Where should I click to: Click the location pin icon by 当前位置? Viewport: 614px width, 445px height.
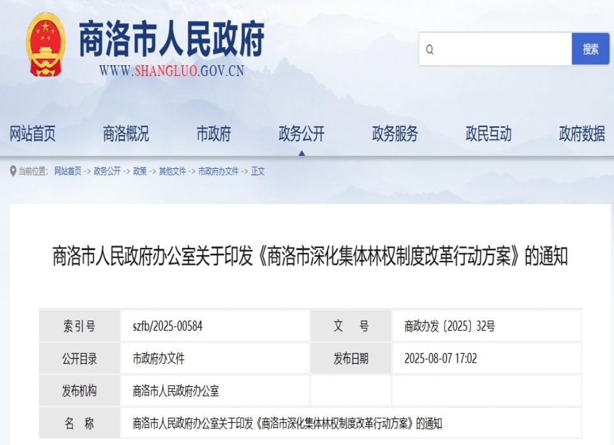pos(13,171)
